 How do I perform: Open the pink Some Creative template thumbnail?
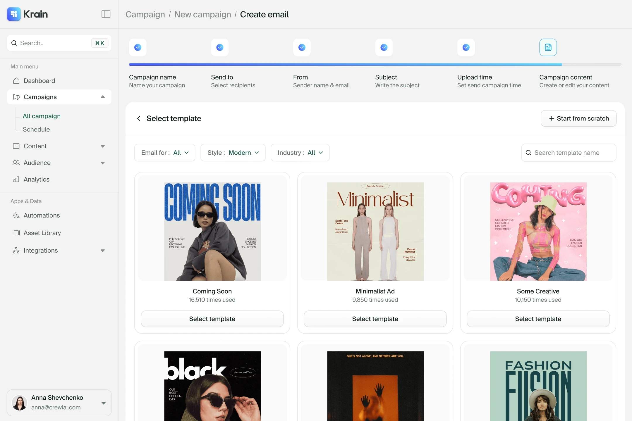pos(538,232)
